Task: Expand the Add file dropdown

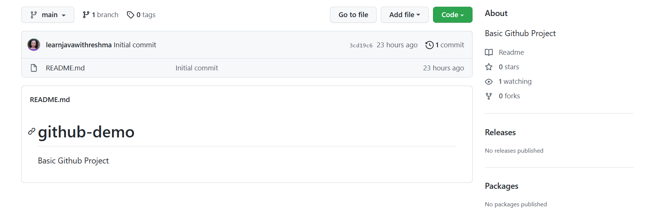Action: (404, 15)
